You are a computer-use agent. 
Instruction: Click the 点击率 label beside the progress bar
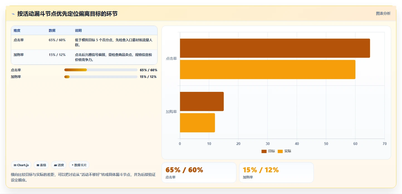click(16, 70)
